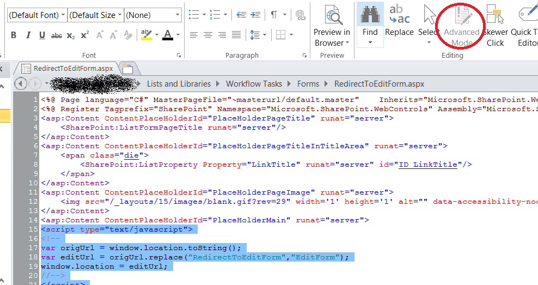
Task: Open the Default Size combo box
Action: coord(95,15)
